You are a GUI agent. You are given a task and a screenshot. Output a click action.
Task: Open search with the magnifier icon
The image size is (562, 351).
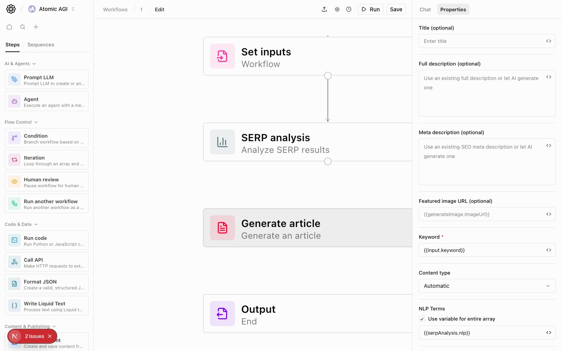click(x=23, y=27)
